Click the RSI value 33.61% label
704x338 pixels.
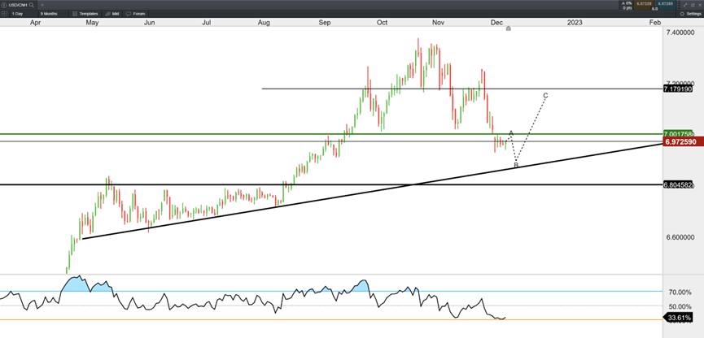[x=679, y=318]
